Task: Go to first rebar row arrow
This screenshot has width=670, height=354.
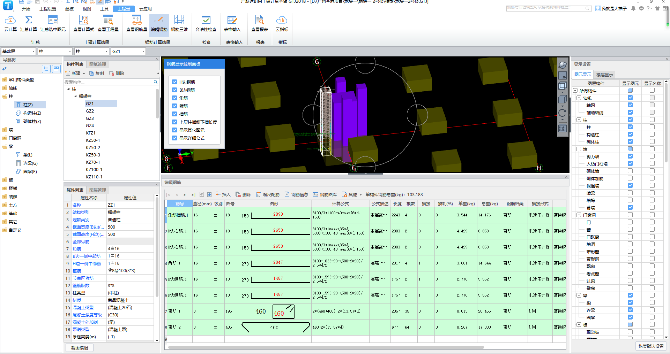Action: (x=169, y=195)
